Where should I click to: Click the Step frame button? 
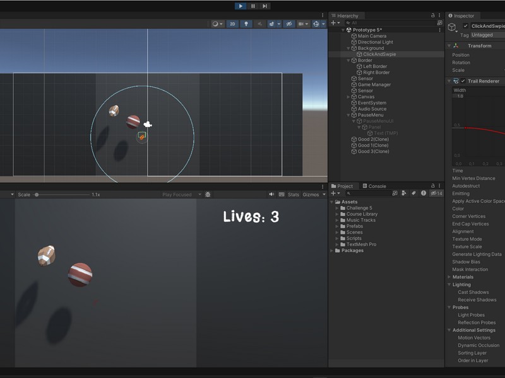pos(264,6)
